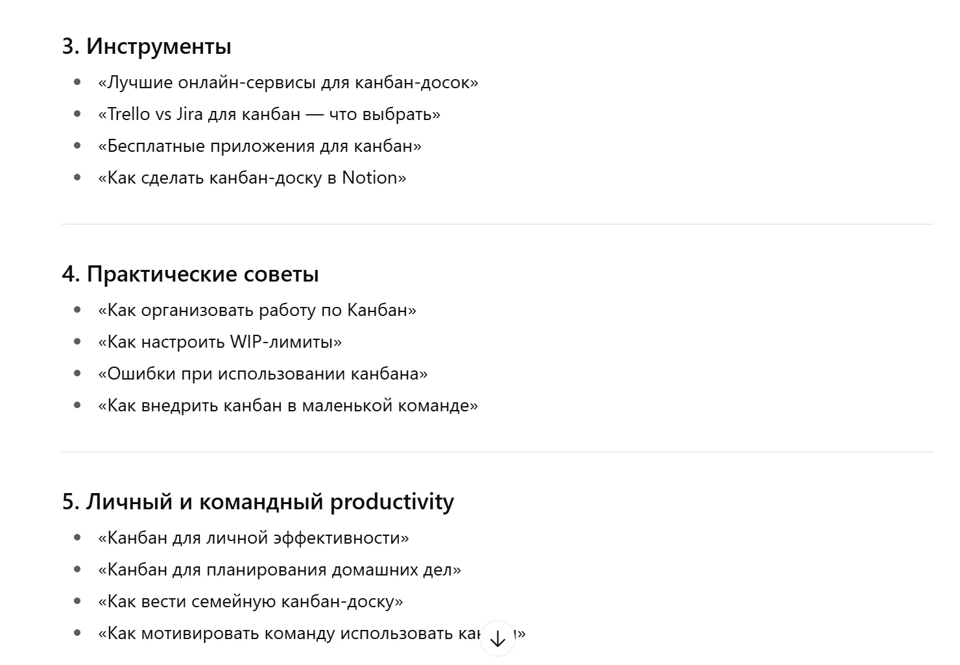
Task: Click the divider line below the Инструменты section
Action: pyautogui.click(x=497, y=224)
